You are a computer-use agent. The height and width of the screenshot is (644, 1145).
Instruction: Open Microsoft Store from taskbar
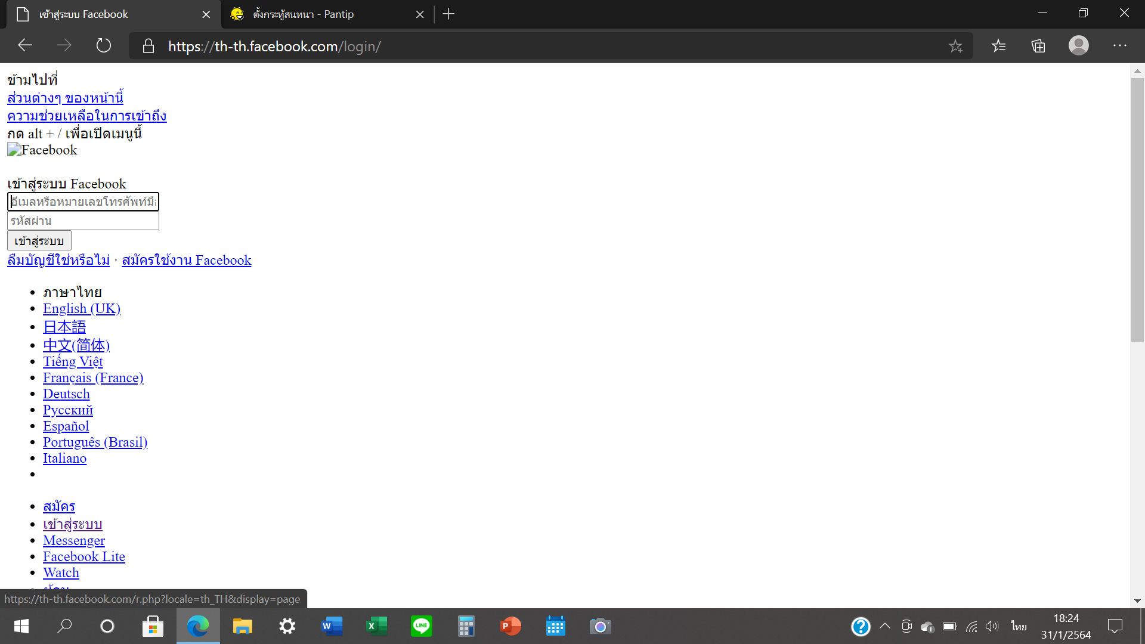(x=153, y=626)
